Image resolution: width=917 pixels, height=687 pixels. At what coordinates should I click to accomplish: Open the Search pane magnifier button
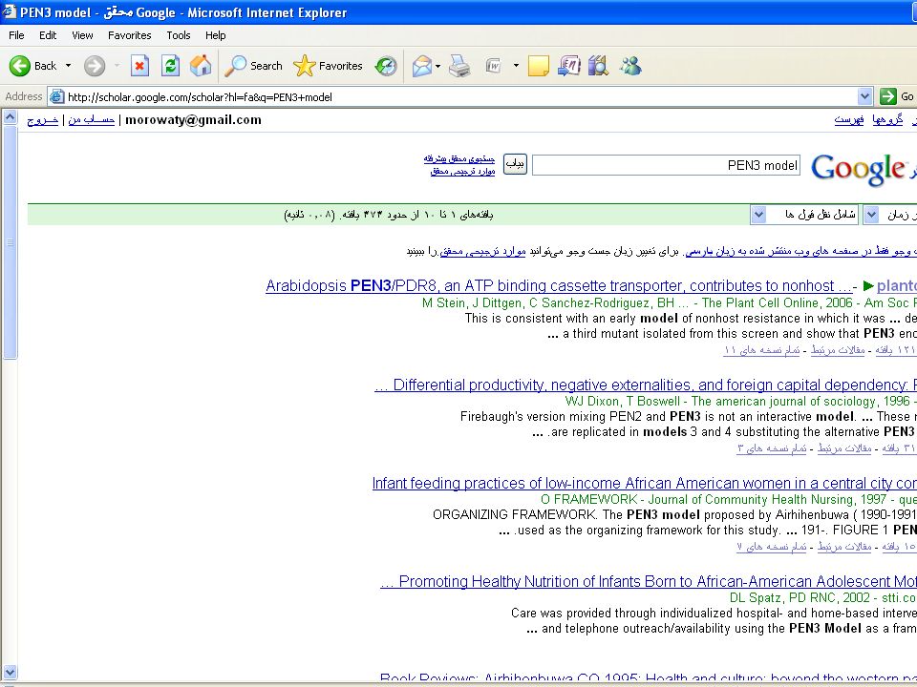point(253,66)
